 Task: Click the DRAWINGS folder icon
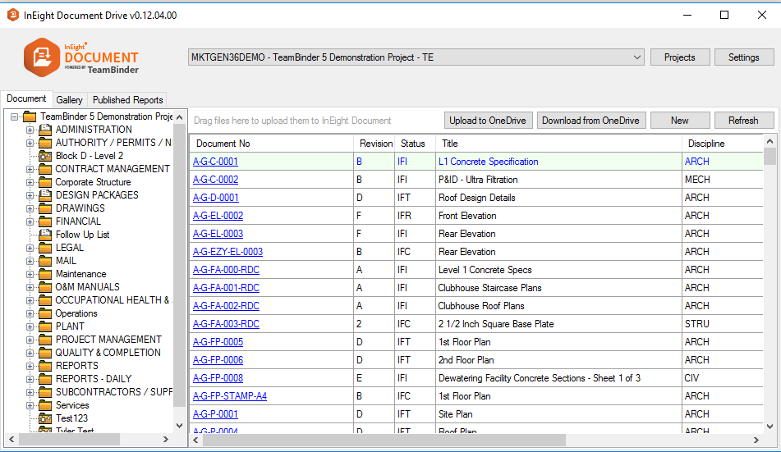[45, 208]
